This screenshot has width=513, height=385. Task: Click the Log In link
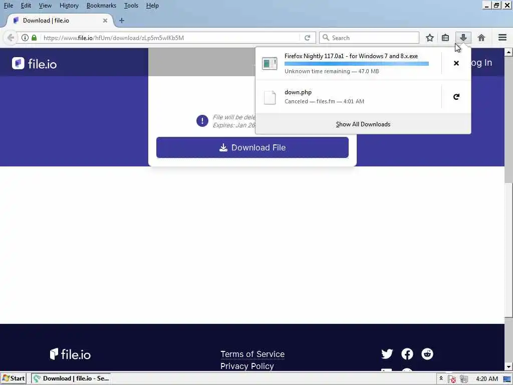pyautogui.click(x=480, y=63)
